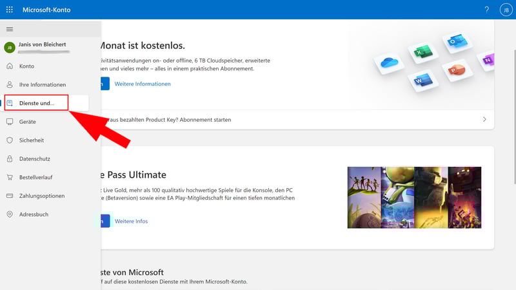516x290 pixels.
Task: Click the Adressbuch location pin icon
Action: 10,215
